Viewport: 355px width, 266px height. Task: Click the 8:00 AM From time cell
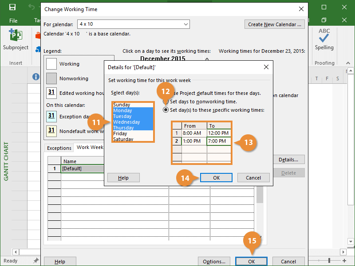coord(193,133)
